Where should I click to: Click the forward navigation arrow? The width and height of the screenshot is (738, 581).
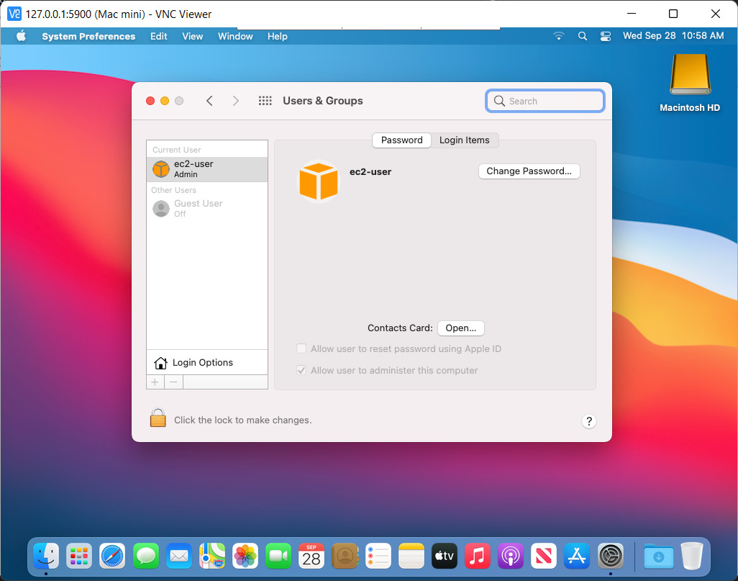pos(236,101)
